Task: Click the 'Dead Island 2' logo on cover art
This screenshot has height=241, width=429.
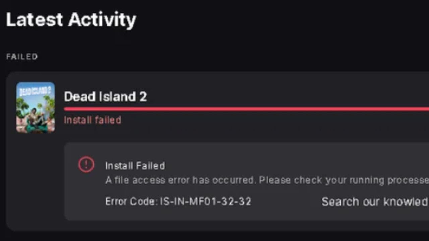Action: tap(35, 90)
